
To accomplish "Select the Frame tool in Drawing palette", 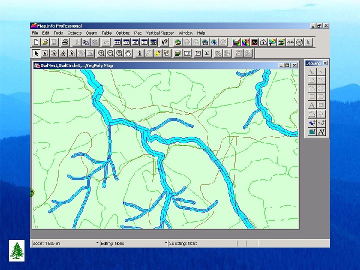I will tap(321, 105).
